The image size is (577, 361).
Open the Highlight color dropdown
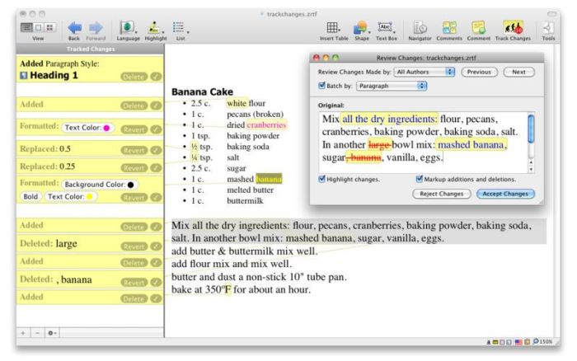tap(152, 27)
